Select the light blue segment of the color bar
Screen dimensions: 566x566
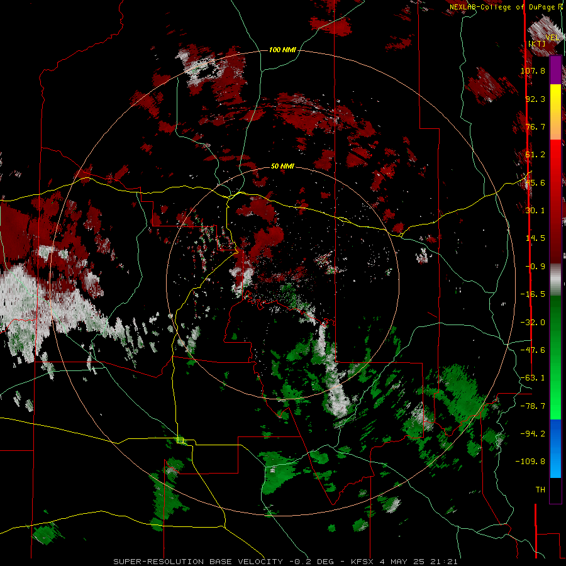555,465
